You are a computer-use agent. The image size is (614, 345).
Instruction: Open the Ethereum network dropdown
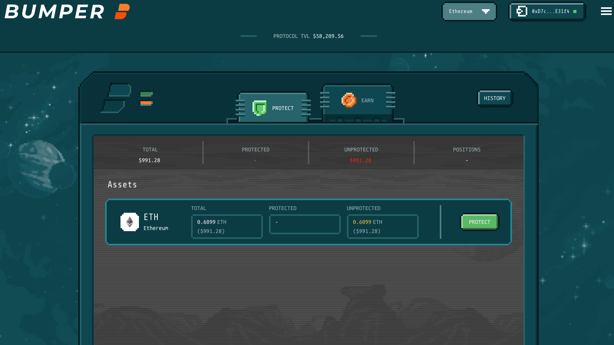[469, 11]
